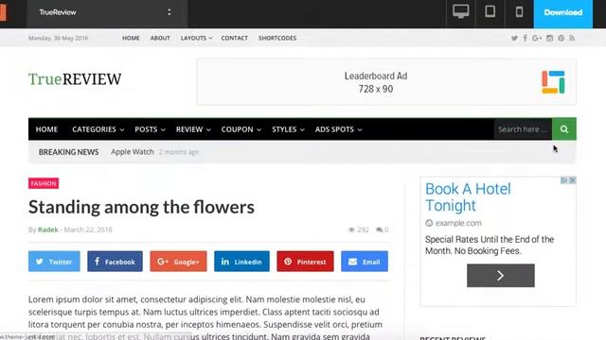Expand the Layouts dropdown in top menu
This screenshot has width=606, height=340.
coord(196,38)
